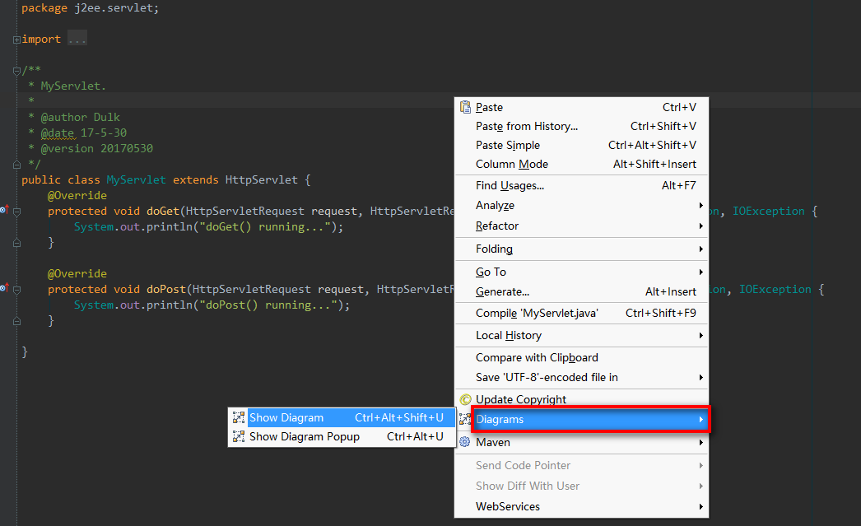Open the Folding submenu arrow
The image size is (861, 526).
pyautogui.click(x=700, y=249)
